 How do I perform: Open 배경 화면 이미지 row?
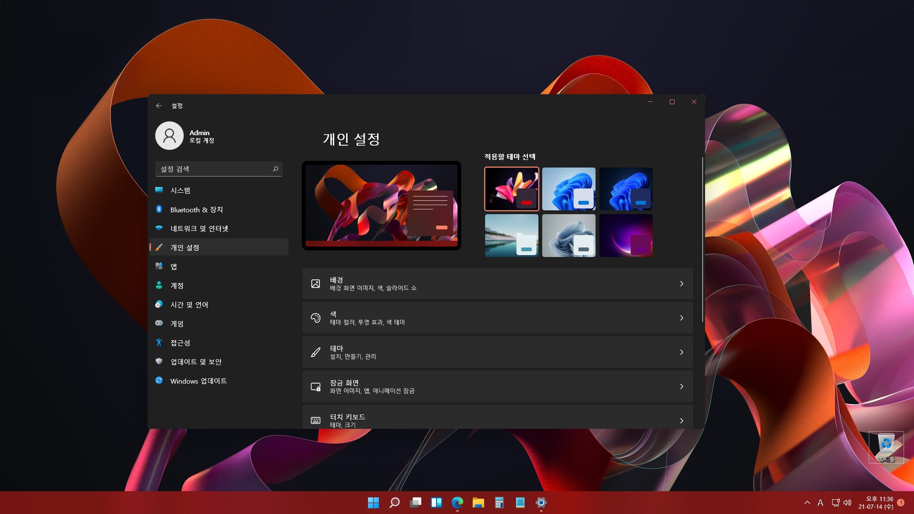[x=497, y=284]
